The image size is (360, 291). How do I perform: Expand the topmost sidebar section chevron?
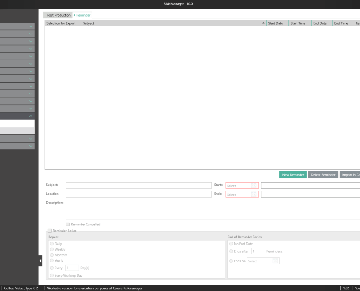pos(31,26)
